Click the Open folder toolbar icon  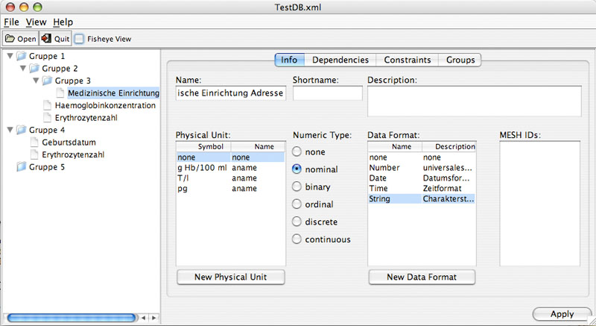[x=10, y=39]
